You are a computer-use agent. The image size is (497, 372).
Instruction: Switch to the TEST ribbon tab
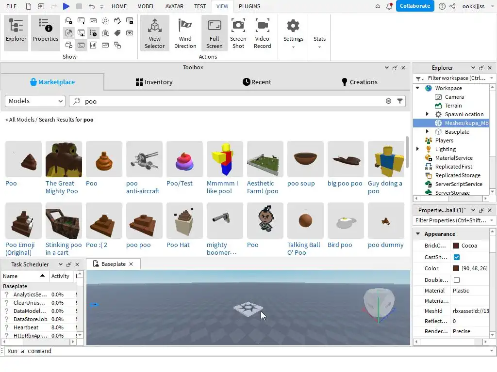pyautogui.click(x=200, y=6)
